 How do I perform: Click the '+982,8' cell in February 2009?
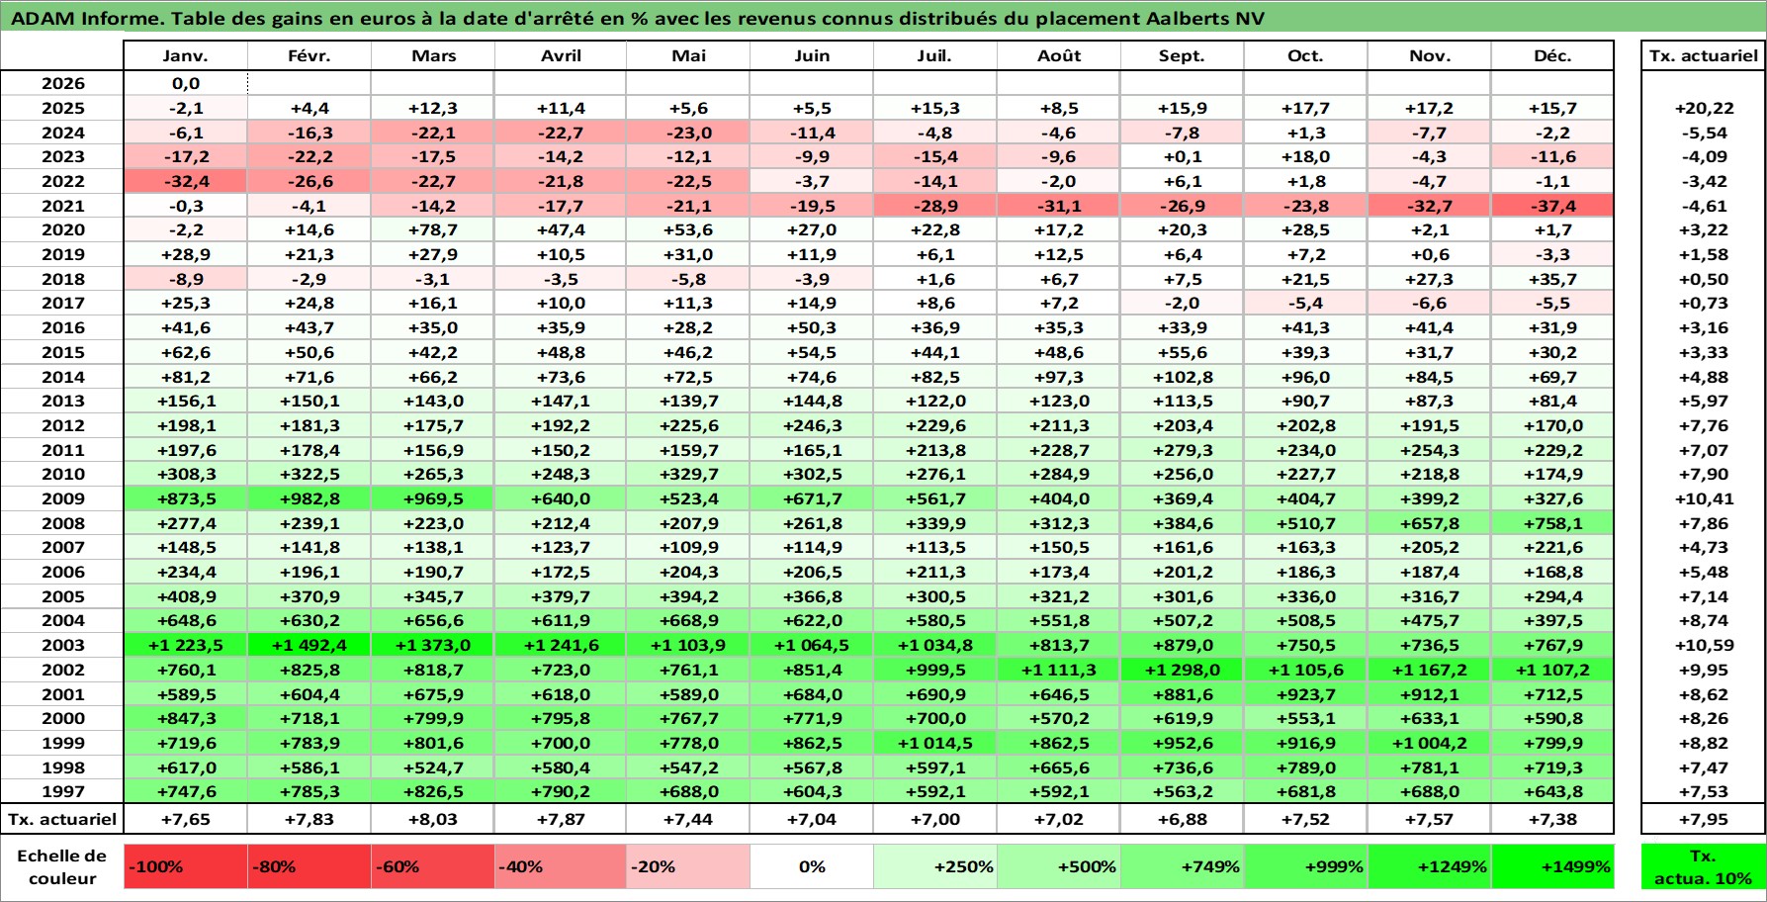(309, 498)
